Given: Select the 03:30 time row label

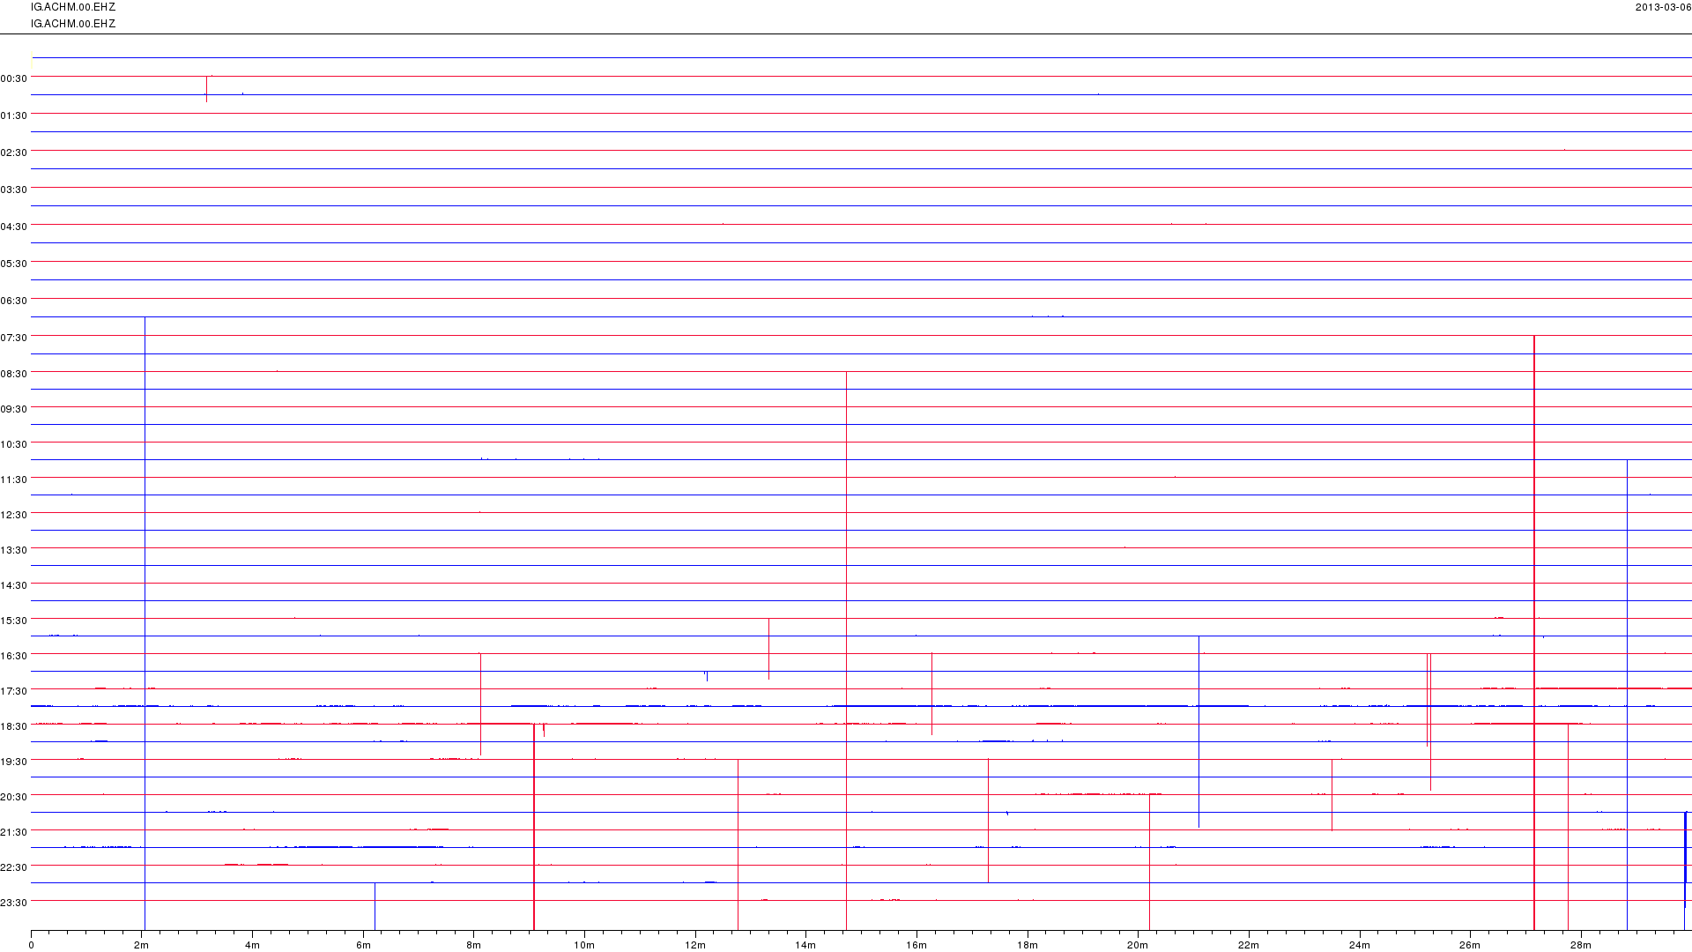Looking at the screenshot, I should click(14, 190).
